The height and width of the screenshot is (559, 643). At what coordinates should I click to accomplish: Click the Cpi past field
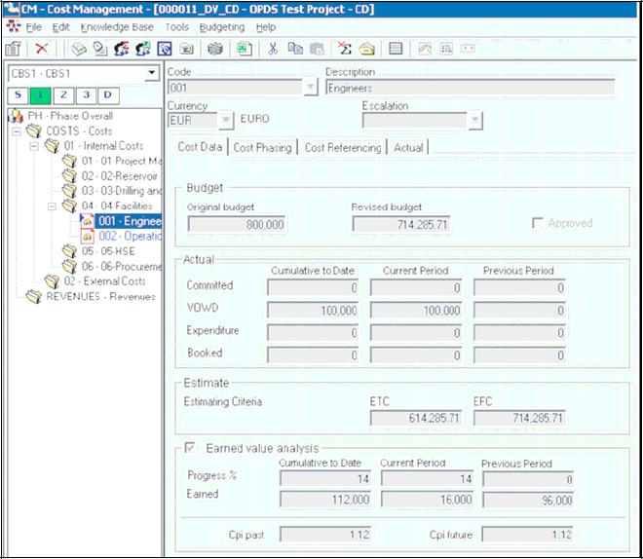coord(325,535)
